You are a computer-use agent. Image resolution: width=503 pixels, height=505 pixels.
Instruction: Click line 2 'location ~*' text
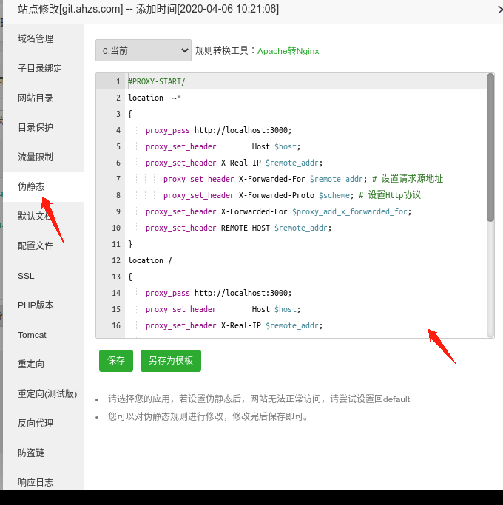click(155, 98)
